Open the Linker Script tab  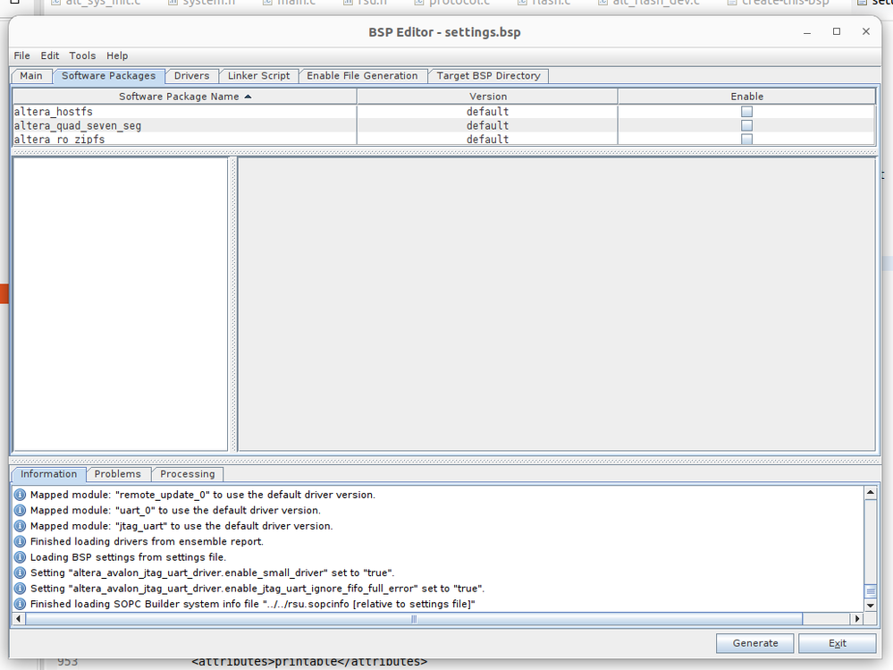point(258,76)
